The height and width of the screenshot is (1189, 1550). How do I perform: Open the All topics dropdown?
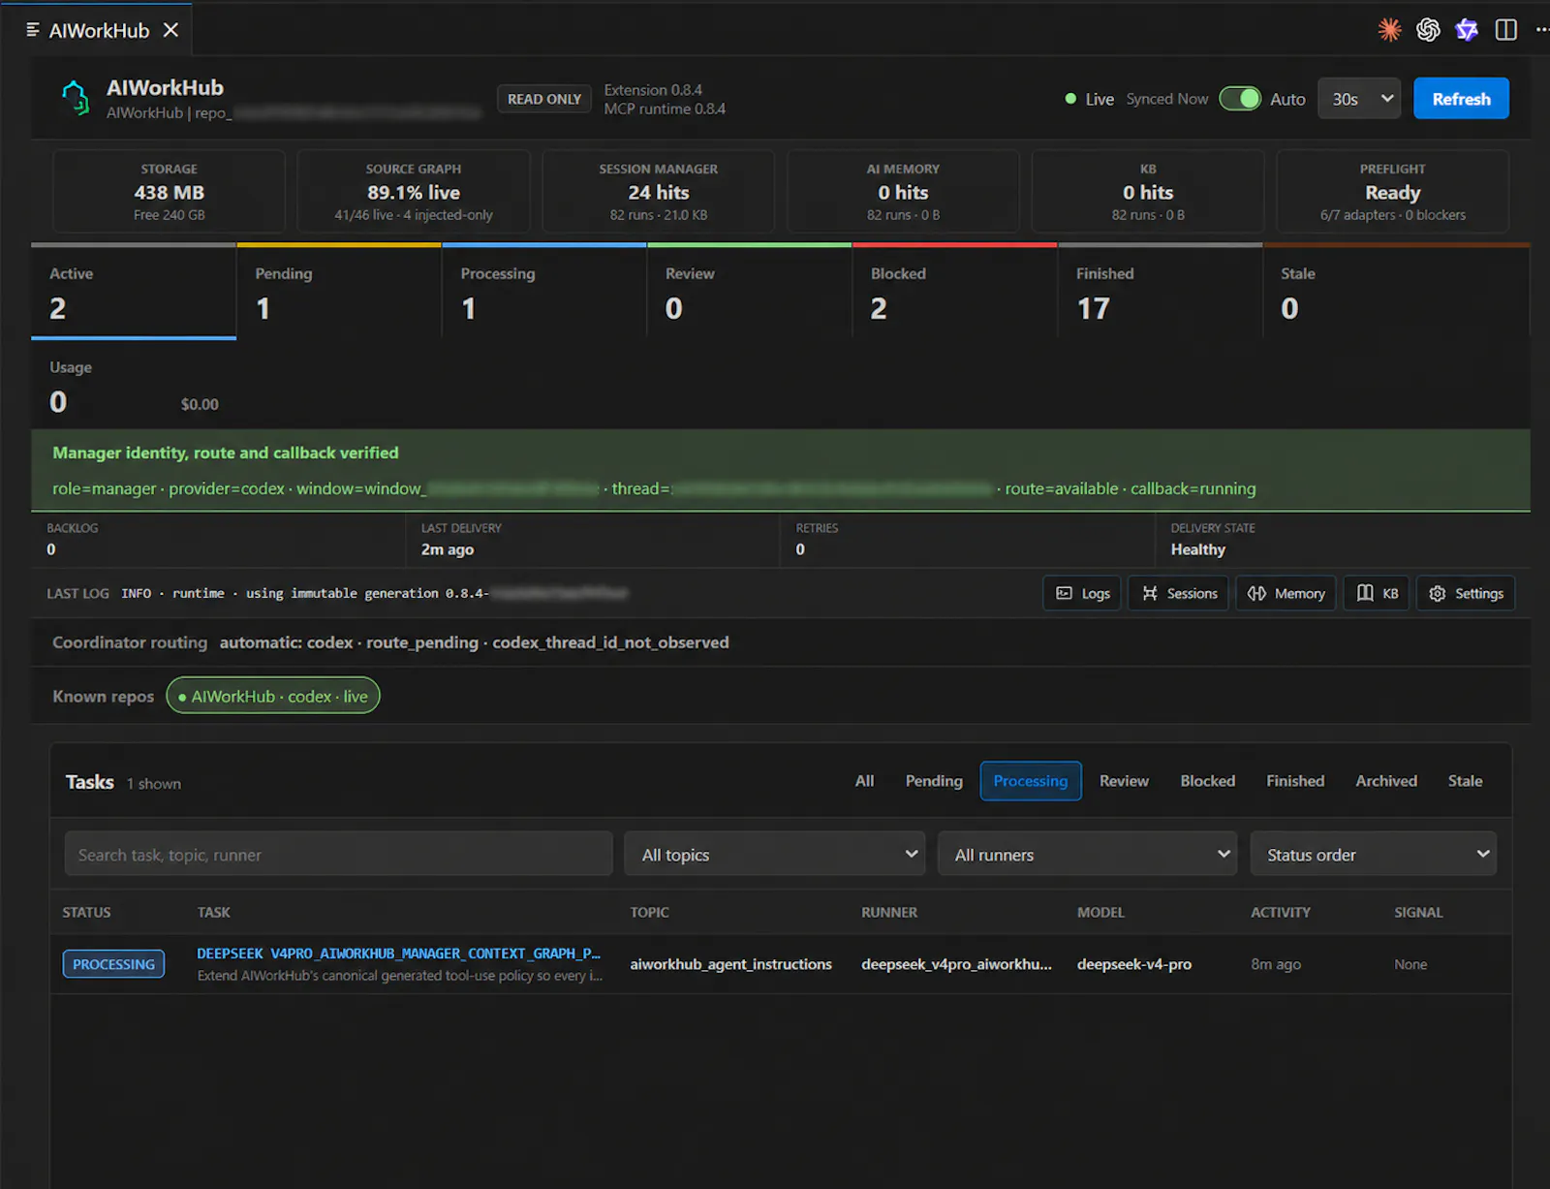[x=775, y=855]
